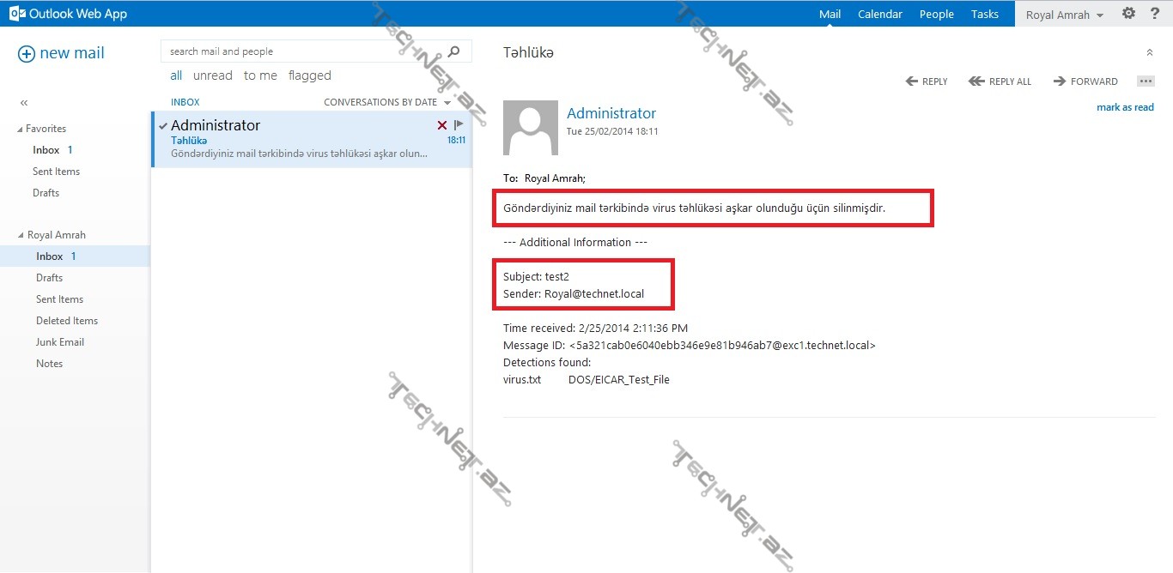Click the mark as read link
Image resolution: width=1173 pixels, height=573 pixels.
tap(1125, 107)
